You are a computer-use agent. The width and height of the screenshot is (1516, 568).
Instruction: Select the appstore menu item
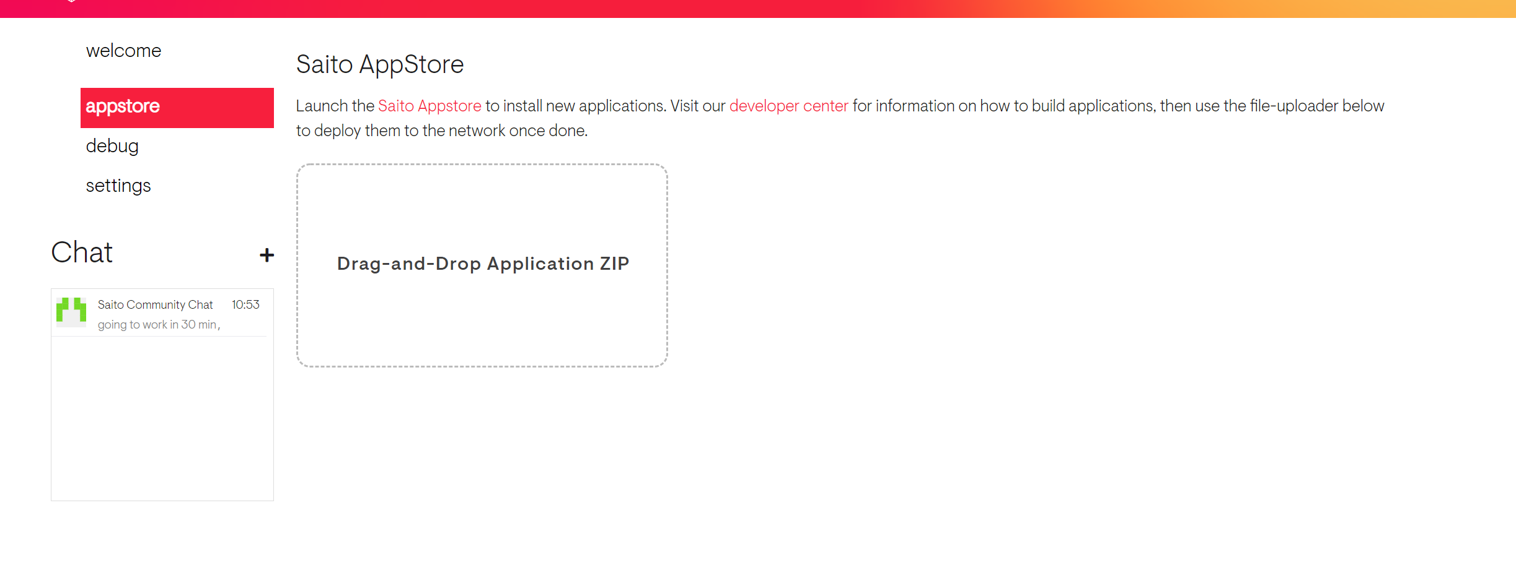[177, 108]
